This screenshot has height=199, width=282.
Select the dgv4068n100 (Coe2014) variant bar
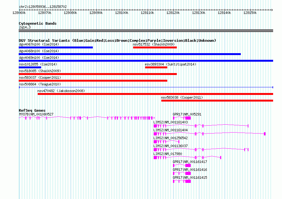130,54
